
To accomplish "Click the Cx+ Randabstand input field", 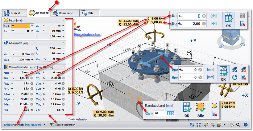I will [x=164, y=114].
